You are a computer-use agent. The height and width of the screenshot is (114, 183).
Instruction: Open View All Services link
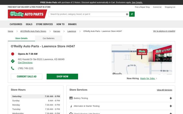[164, 90]
